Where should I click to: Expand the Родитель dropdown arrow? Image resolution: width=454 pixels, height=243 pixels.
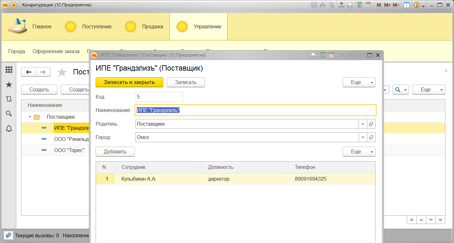click(x=363, y=124)
